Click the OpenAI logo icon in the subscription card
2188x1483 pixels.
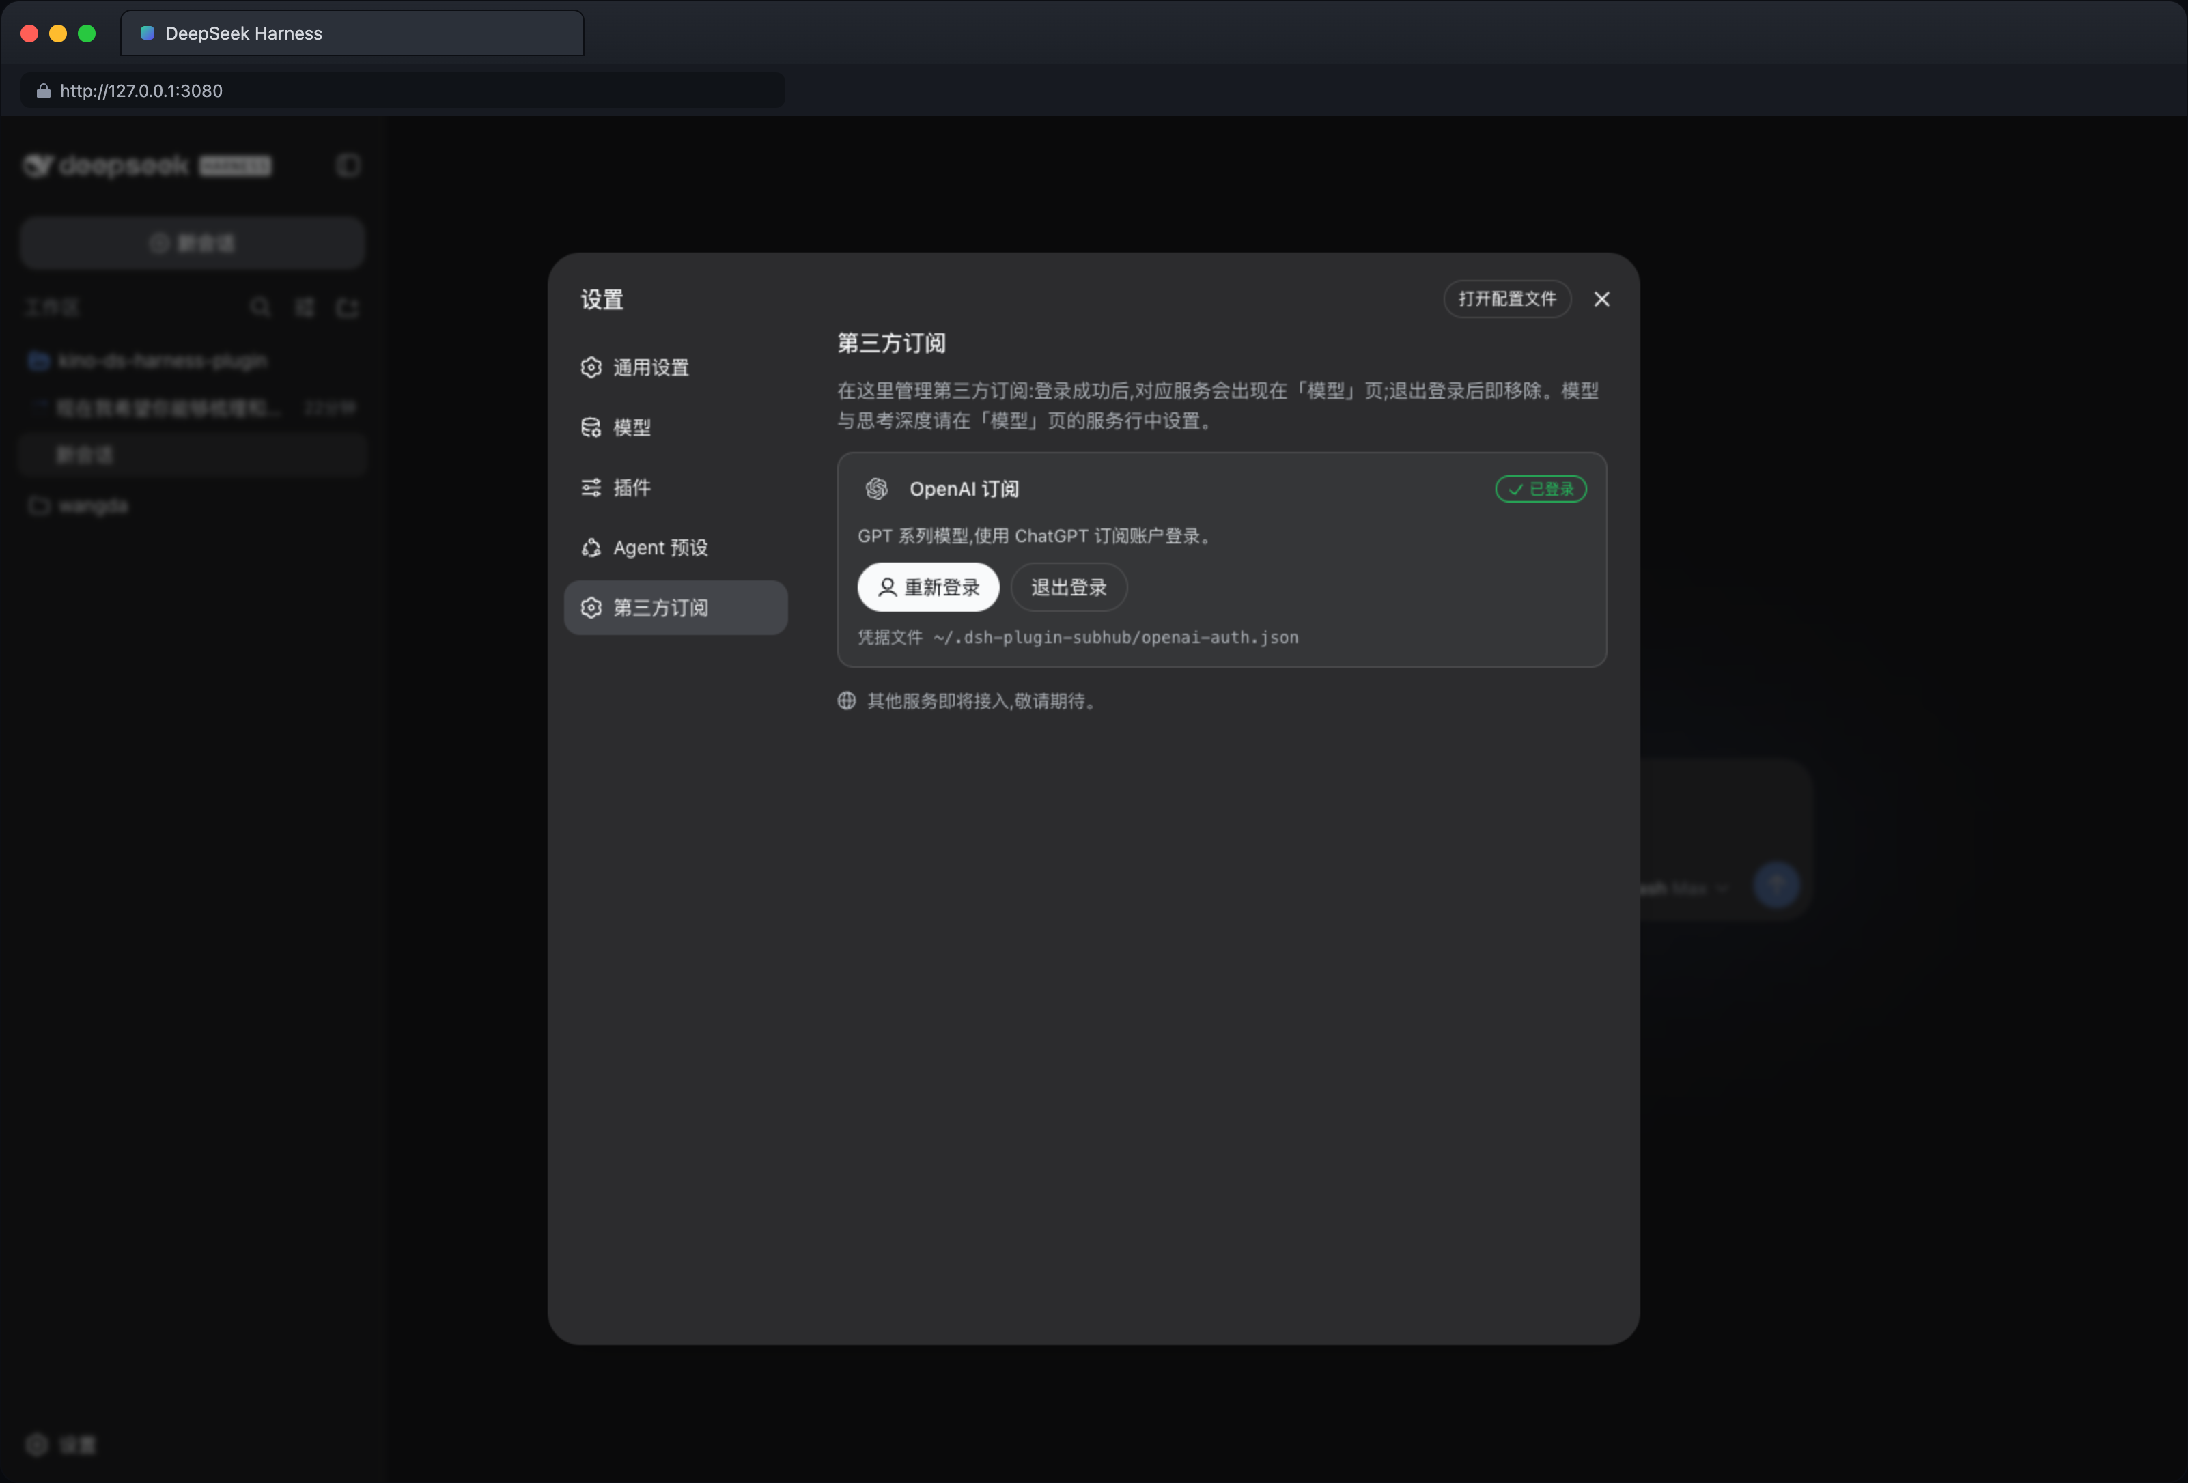tap(877, 489)
